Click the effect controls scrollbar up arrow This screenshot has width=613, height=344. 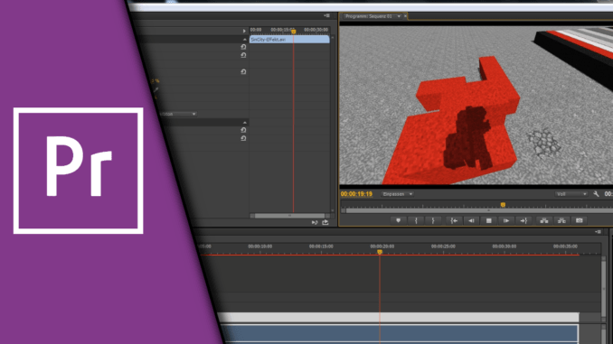tap(333, 38)
